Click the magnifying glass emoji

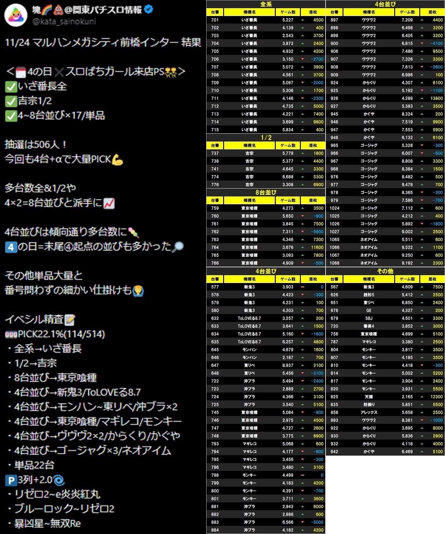[x=178, y=247]
